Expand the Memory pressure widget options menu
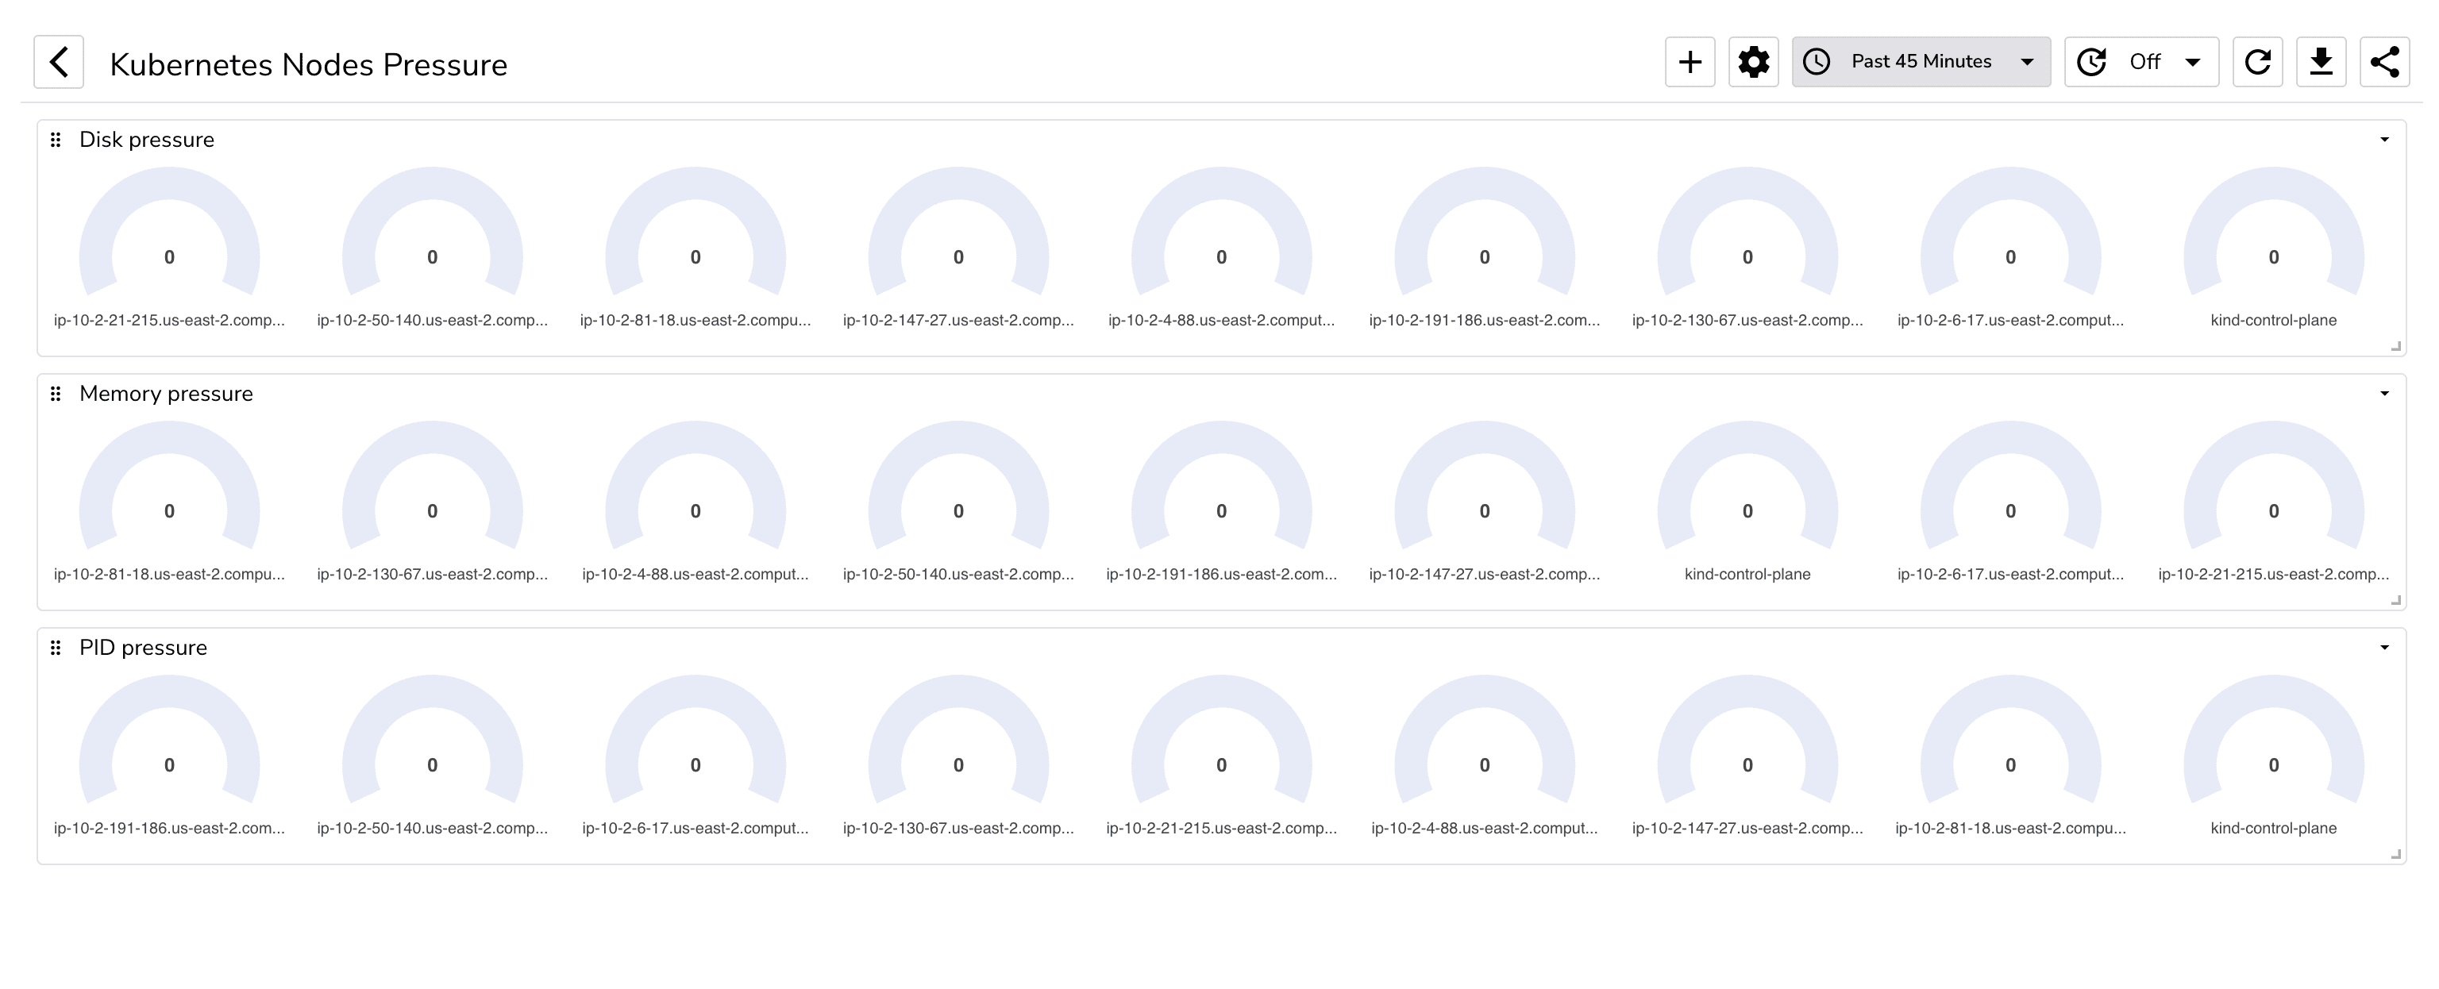This screenshot has width=2439, height=989. pyautogui.click(x=2384, y=392)
